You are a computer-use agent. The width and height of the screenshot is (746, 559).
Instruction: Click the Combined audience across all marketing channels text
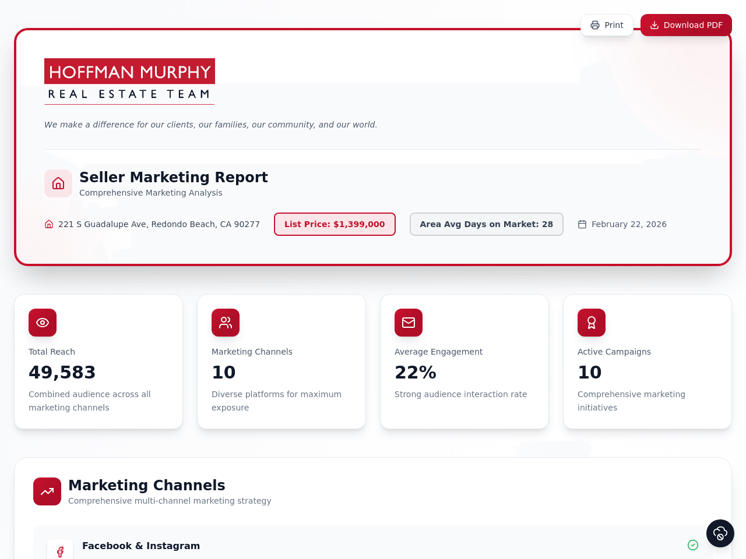pos(90,401)
